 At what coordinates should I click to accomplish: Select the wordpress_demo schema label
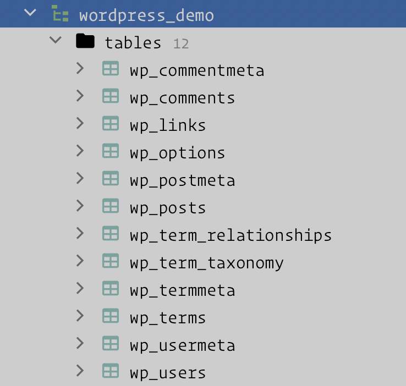tap(146, 15)
